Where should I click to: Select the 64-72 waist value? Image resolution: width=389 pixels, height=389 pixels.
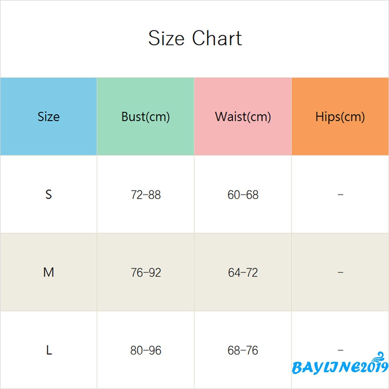(x=243, y=272)
